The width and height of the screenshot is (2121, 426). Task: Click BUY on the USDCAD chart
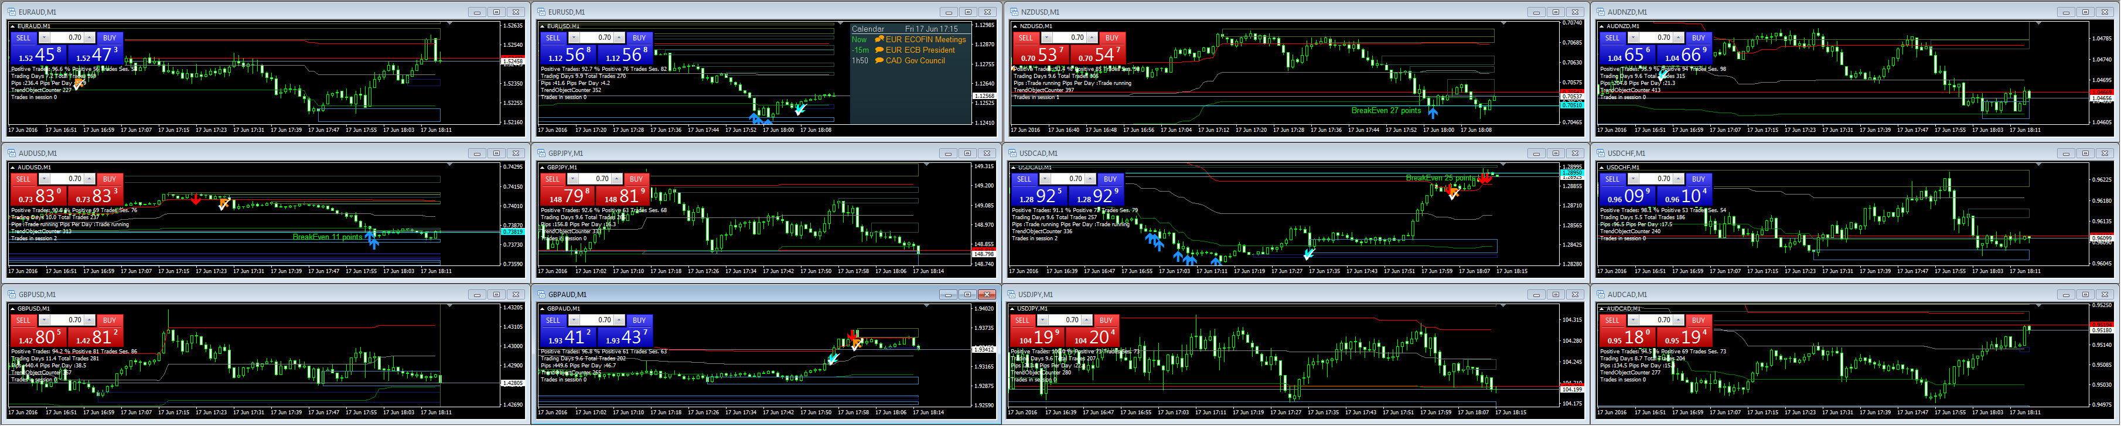[1111, 179]
